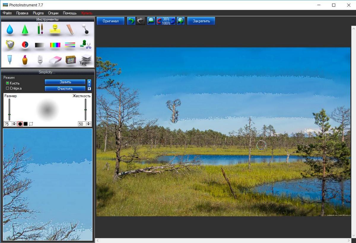This screenshot has height=243, width=356.
Task: Select the layers and Text tool
Action: coord(85,60)
